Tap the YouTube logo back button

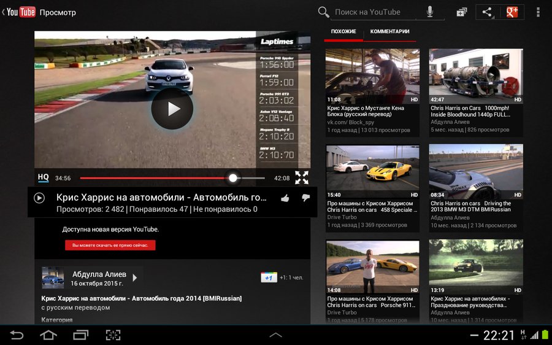click(x=18, y=12)
